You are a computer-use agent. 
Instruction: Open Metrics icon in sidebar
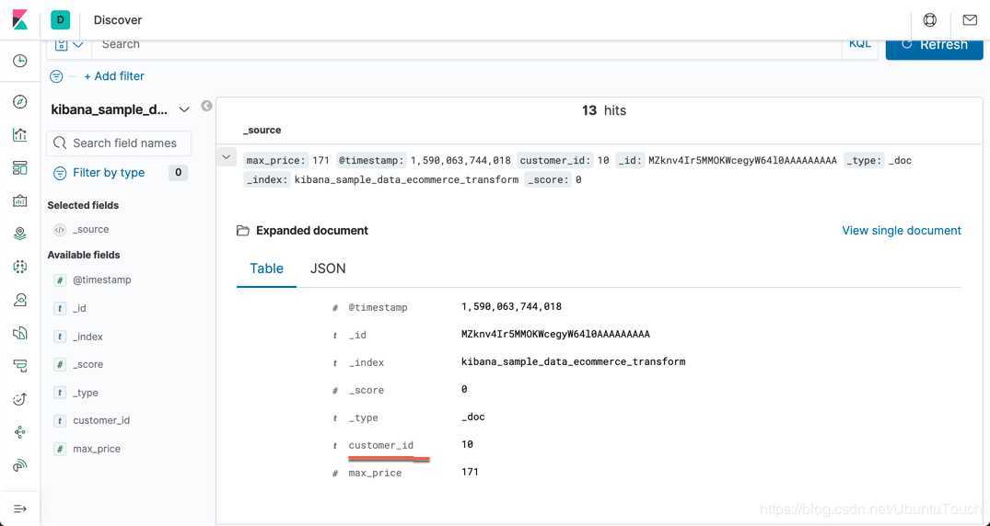tap(20, 300)
